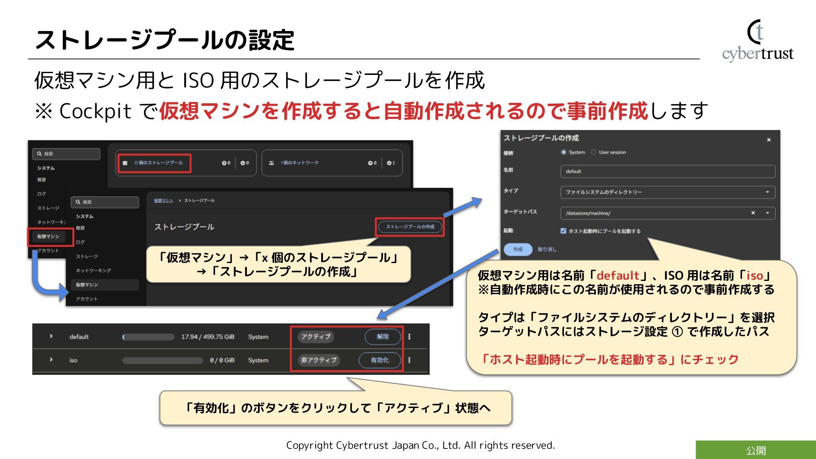Open kebab menu for iso pool
Viewport: 816px width, 459px height.
(x=409, y=360)
